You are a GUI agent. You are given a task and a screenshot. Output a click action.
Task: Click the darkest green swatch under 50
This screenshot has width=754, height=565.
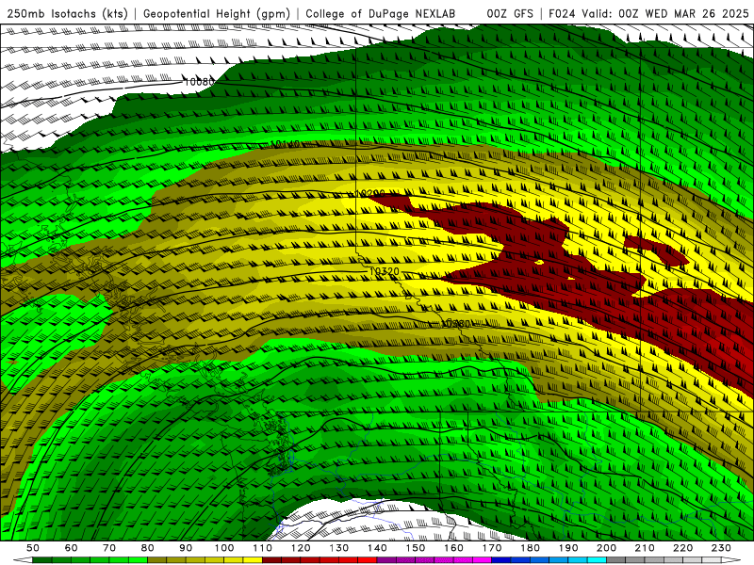click(42, 560)
